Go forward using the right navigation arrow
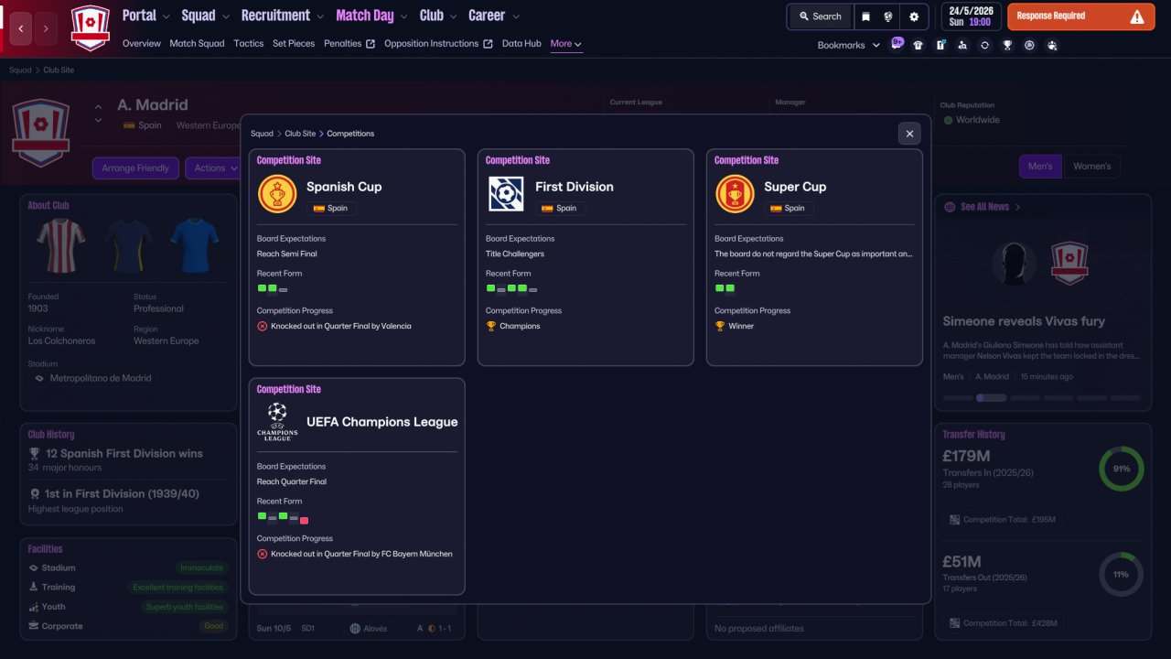Screen dimensions: 1171x659 click(46, 28)
